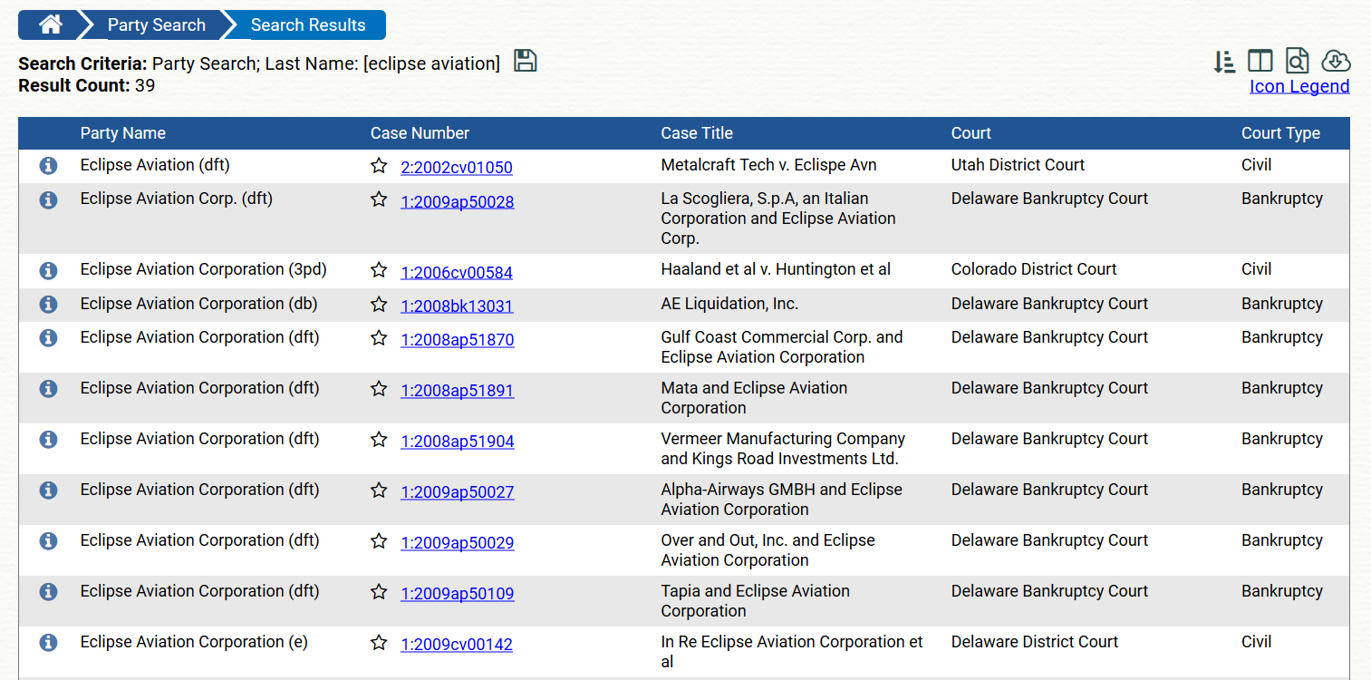Star case 1:2009ap50027 as favorite
The height and width of the screenshot is (680, 1371).
(x=379, y=491)
